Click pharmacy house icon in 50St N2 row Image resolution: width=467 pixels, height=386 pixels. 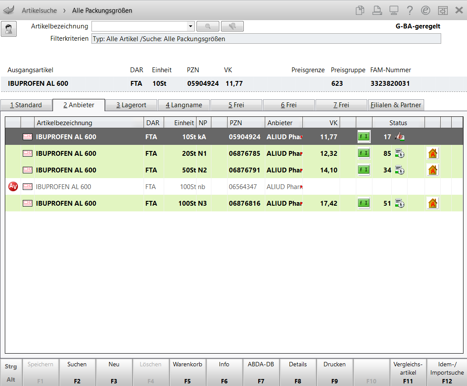coord(432,170)
